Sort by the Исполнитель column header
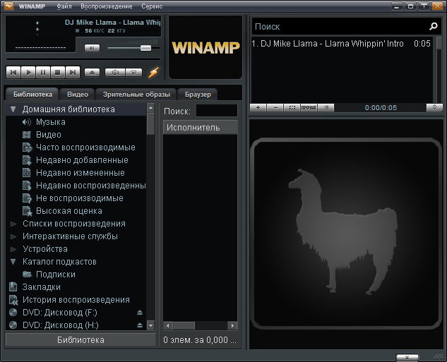The width and height of the screenshot is (447, 362). click(x=201, y=127)
